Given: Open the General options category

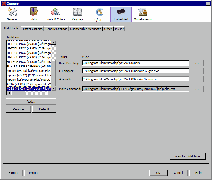Looking at the screenshot, I should pos(12,14).
